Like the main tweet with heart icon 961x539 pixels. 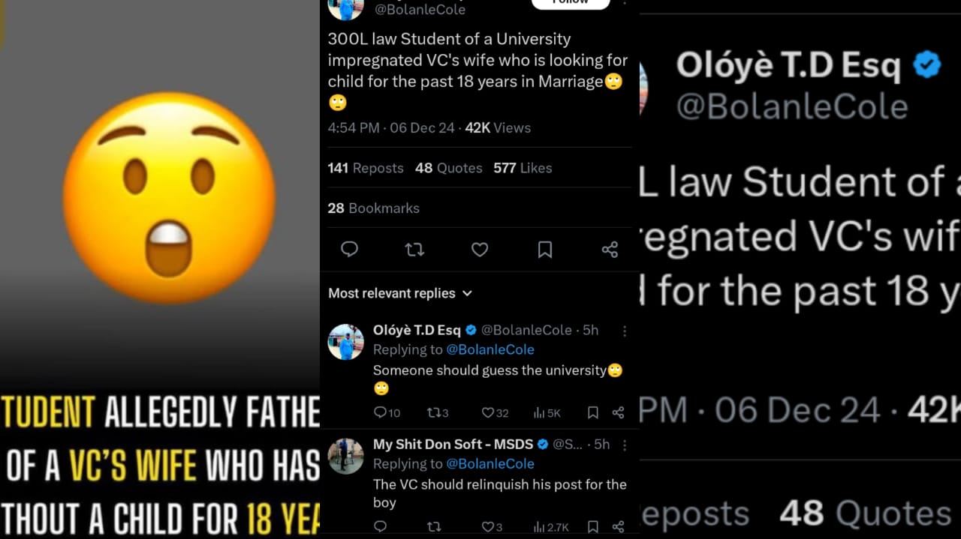[x=480, y=249]
